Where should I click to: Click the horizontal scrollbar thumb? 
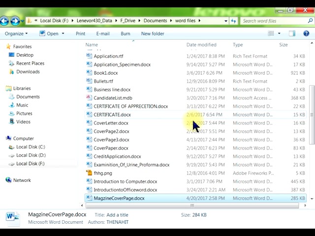192,206
